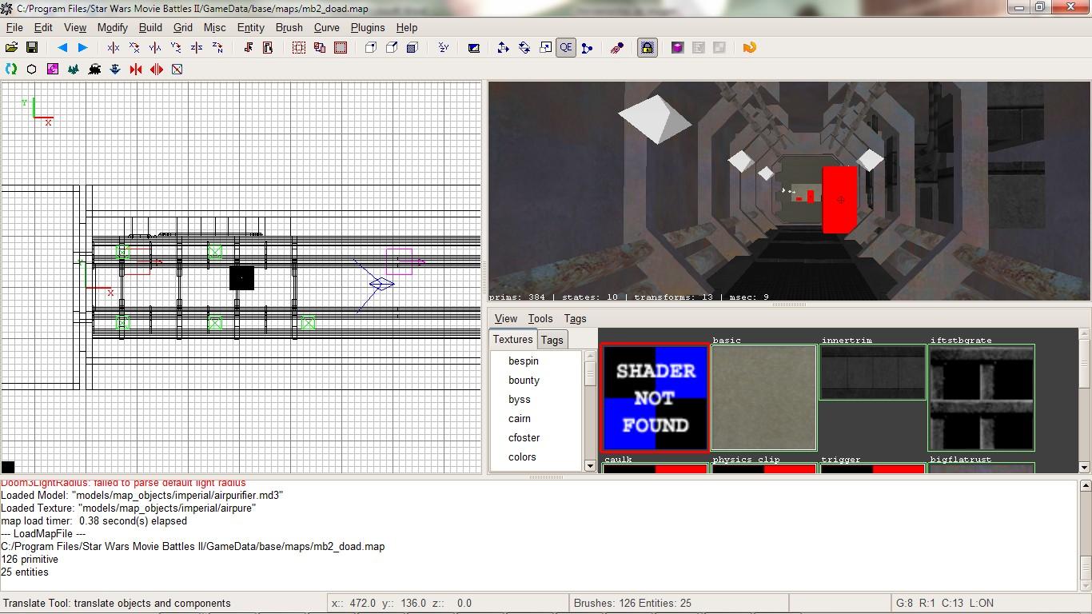
Task: Select the basic texture thumbnail
Action: point(764,397)
